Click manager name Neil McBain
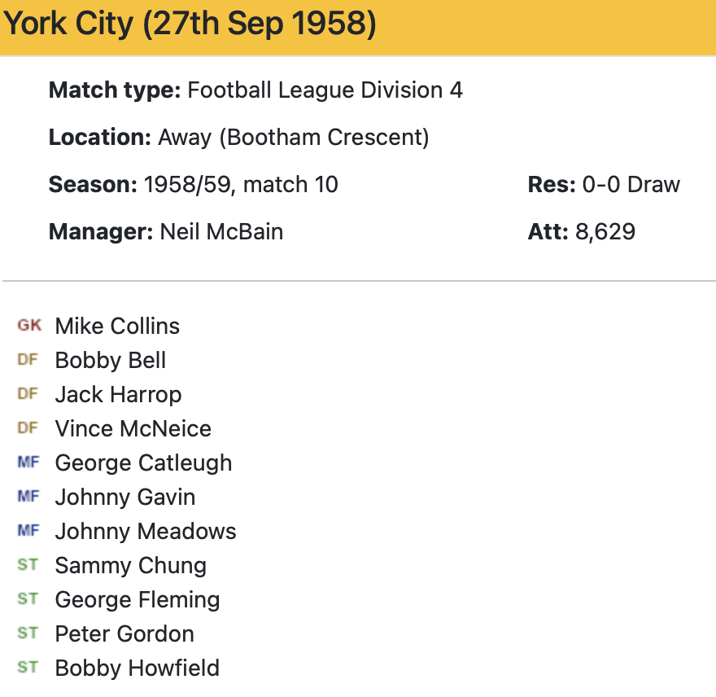The image size is (716, 697). point(221,232)
